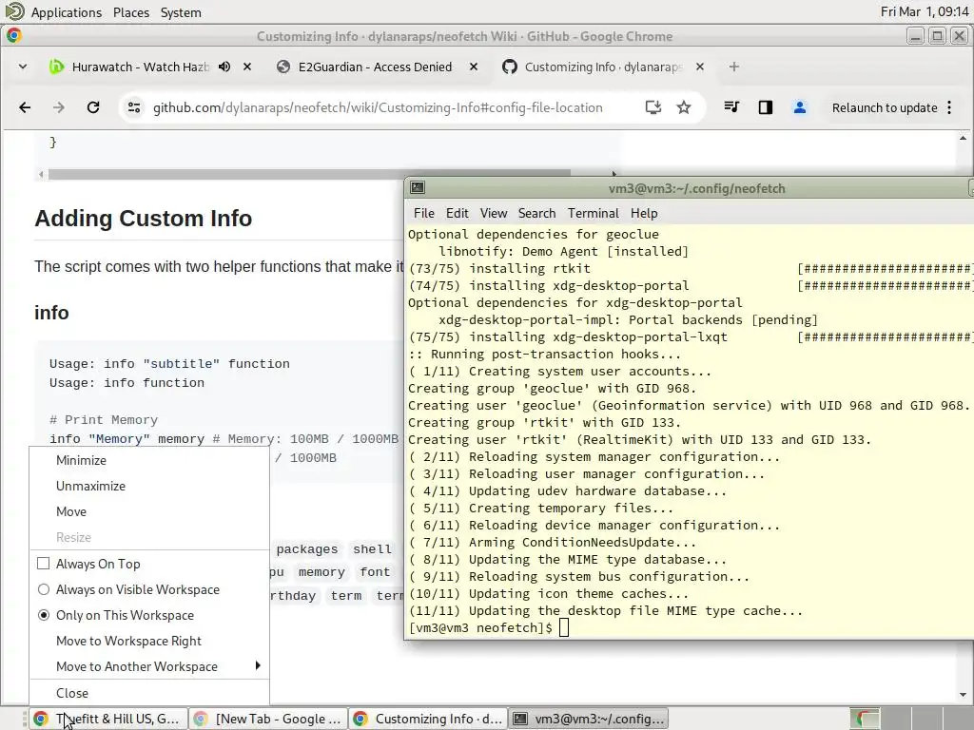Close the Hurawatch tab

pyautogui.click(x=247, y=67)
